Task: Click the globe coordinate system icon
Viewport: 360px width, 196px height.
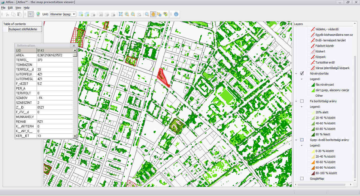Action: tap(38, 14)
